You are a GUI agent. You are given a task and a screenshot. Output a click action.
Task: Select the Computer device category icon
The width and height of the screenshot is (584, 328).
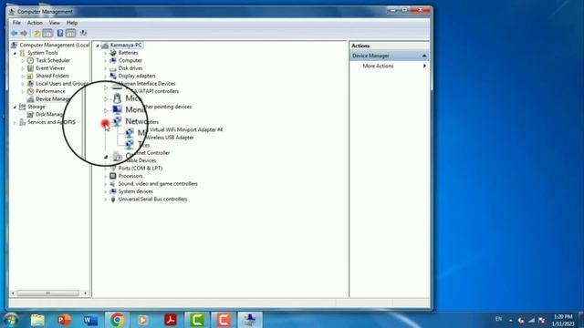point(113,60)
